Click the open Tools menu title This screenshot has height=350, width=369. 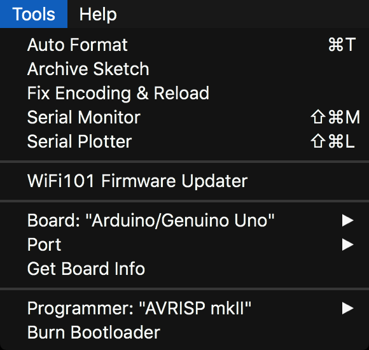[34, 14]
